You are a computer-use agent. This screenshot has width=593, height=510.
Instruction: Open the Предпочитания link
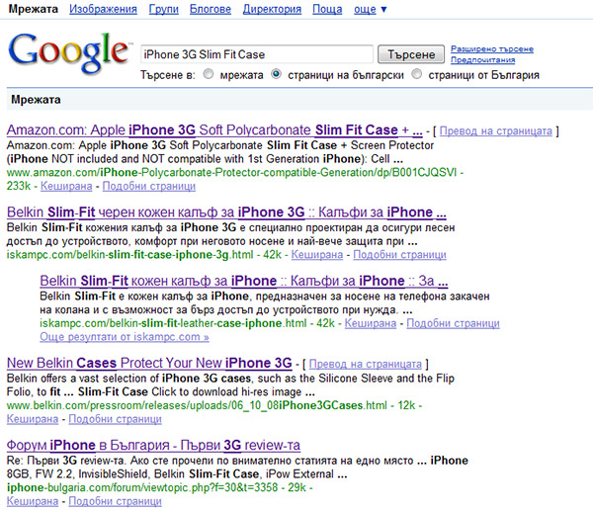pos(482,59)
